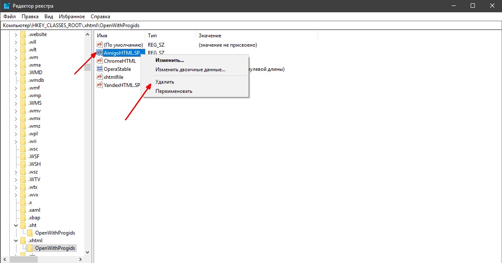This screenshot has height=263, width=502.
Task: Open the Правка menu
Action: (30, 17)
